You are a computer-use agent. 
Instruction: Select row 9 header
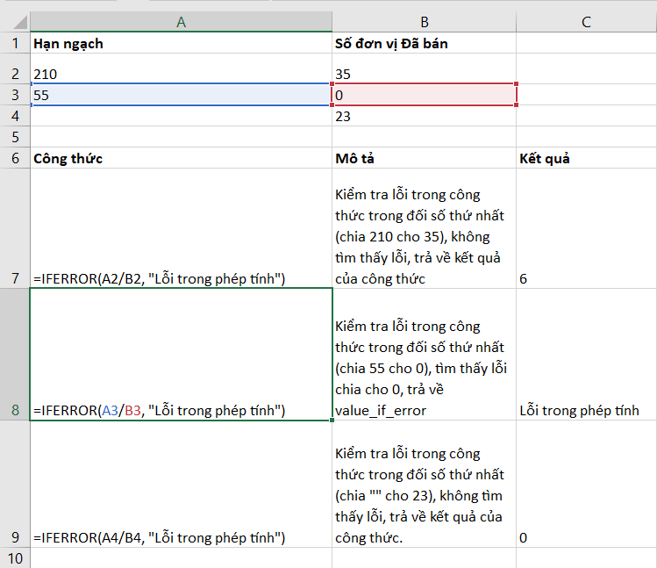coord(15,484)
